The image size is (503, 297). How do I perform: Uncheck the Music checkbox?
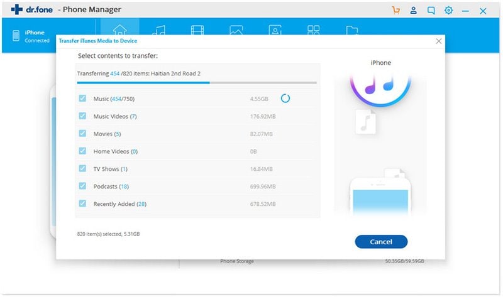pos(82,99)
